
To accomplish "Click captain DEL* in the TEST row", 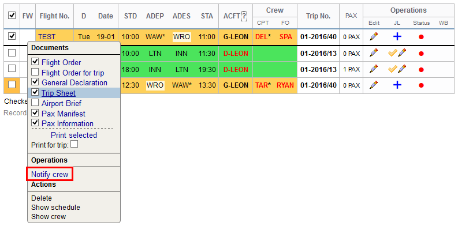I will coord(263,37).
